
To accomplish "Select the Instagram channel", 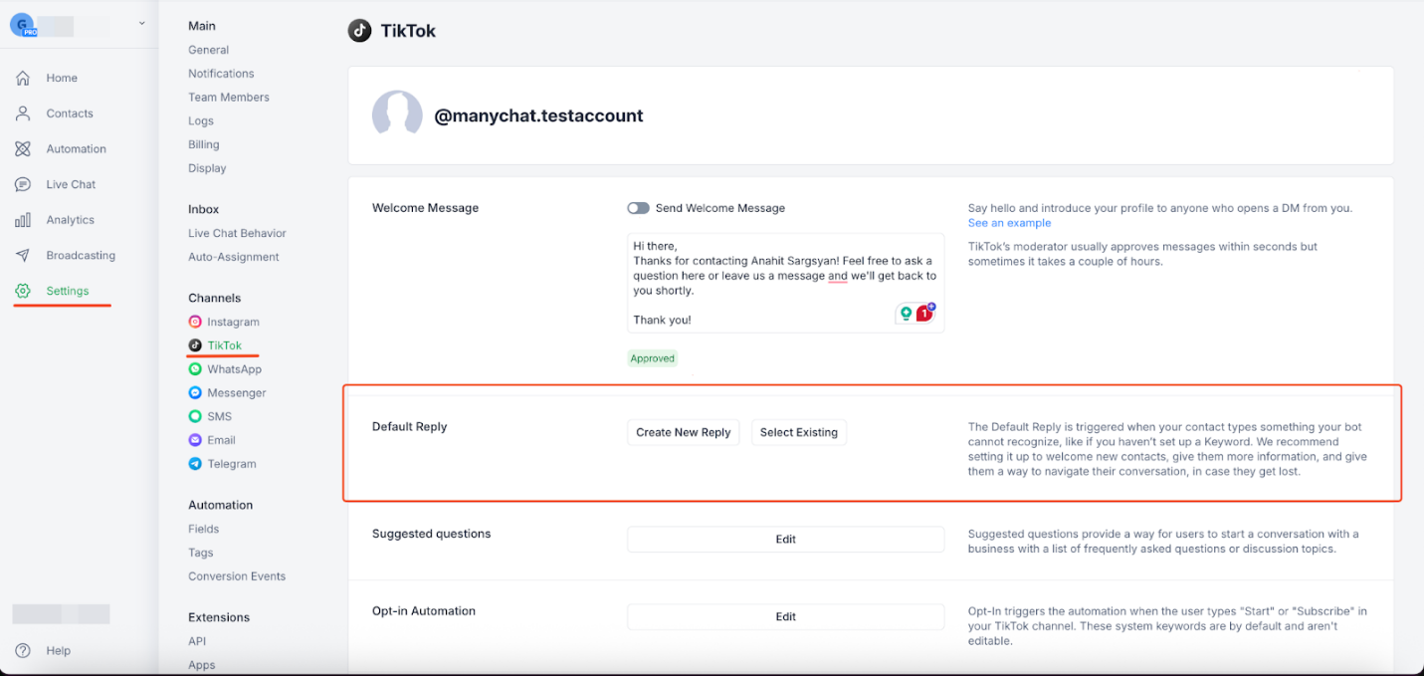I will pos(233,322).
